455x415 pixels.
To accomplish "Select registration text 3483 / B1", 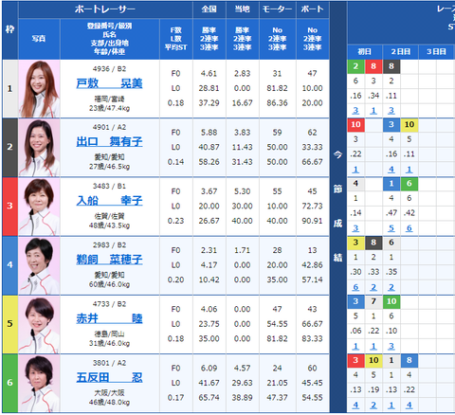I will pos(109,187).
